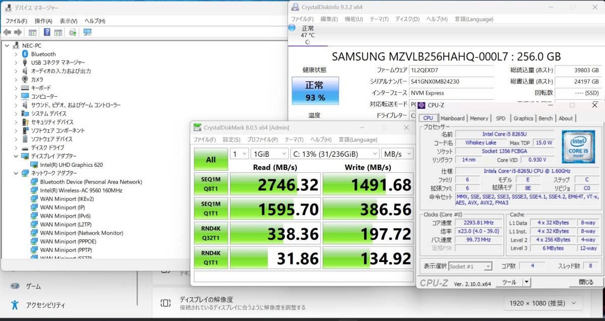
Task: Open 表示(V) menu in Device Manager
Action: point(69,21)
